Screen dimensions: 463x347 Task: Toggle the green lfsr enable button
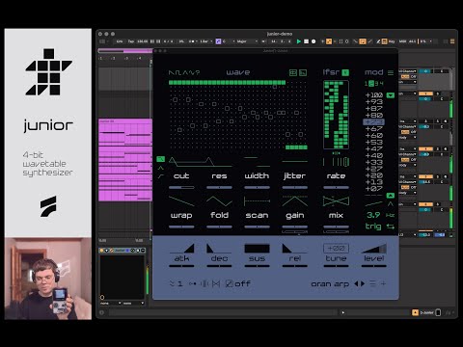pyautogui.click(x=345, y=72)
